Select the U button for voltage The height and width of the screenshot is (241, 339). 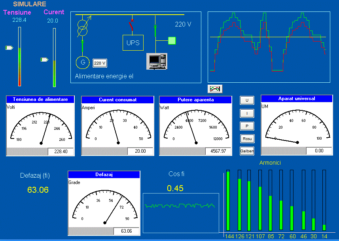point(247,101)
